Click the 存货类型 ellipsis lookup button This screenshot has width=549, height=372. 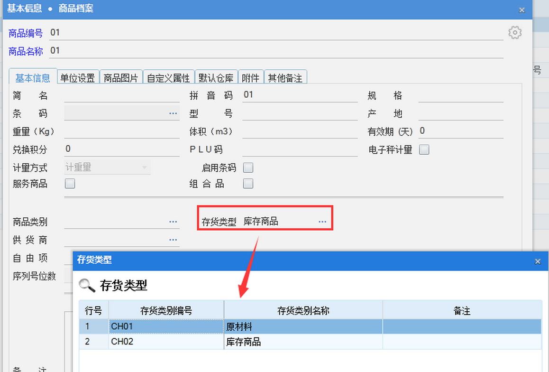tap(322, 222)
